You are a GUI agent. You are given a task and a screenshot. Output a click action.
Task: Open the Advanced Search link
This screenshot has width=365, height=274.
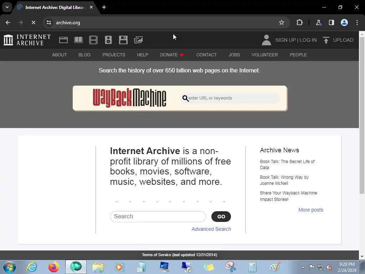211,229
